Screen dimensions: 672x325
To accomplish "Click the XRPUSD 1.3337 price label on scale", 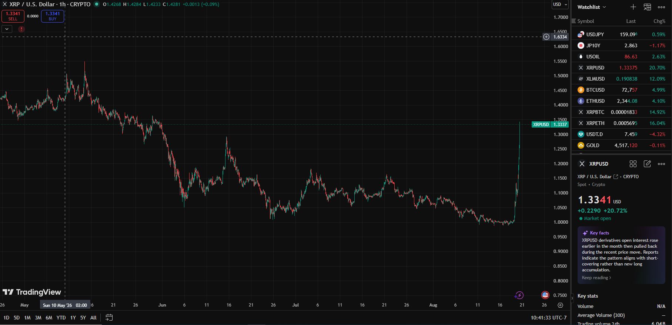I will point(550,124).
